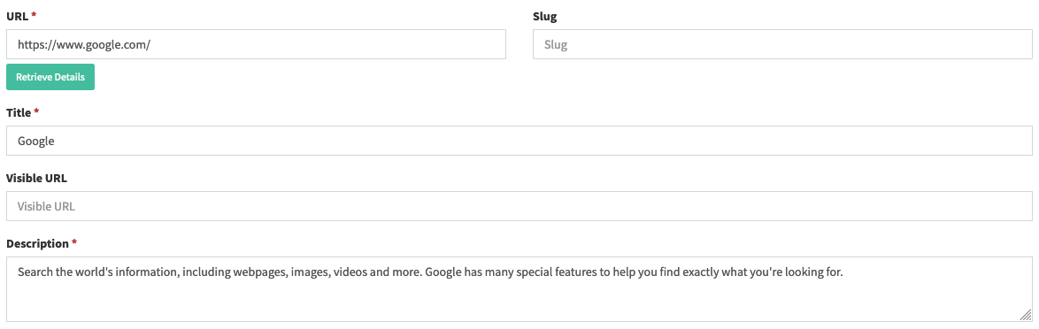Click the word "videos" in the description text

348,272
